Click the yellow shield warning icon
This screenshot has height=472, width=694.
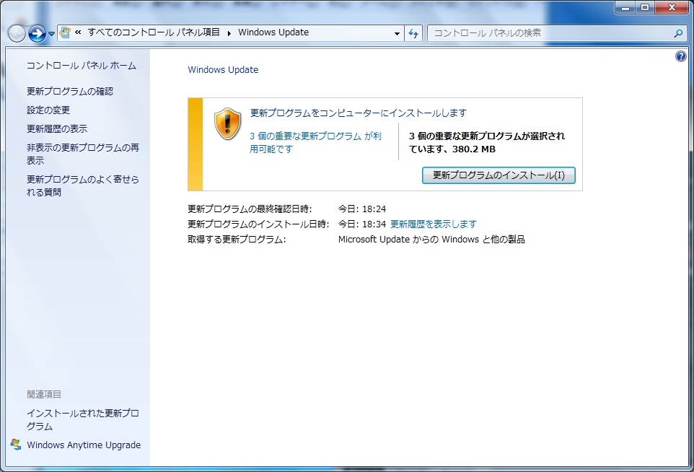[228, 123]
